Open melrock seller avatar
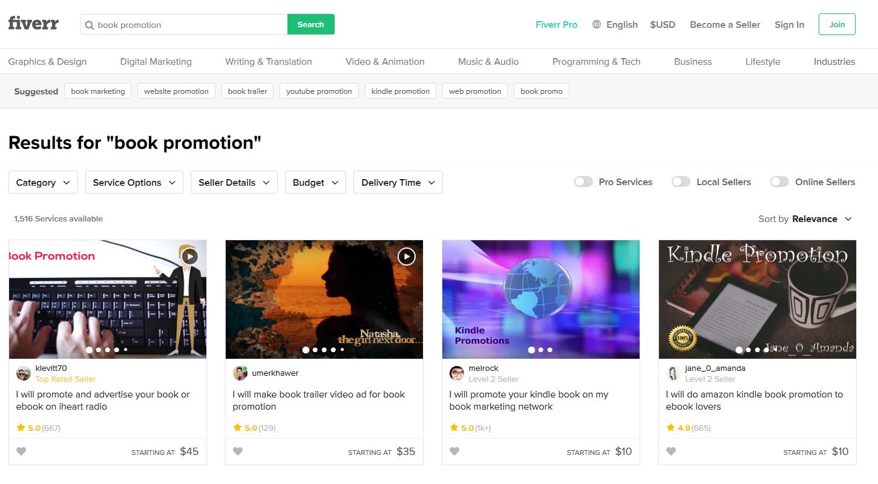Image resolution: width=878 pixels, height=484 pixels. (457, 373)
